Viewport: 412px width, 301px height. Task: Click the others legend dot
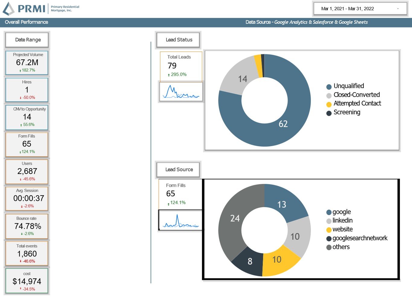[329, 247]
